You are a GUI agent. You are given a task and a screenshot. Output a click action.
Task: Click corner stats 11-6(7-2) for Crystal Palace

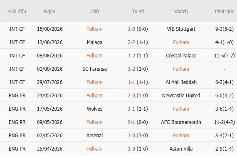click(225, 55)
